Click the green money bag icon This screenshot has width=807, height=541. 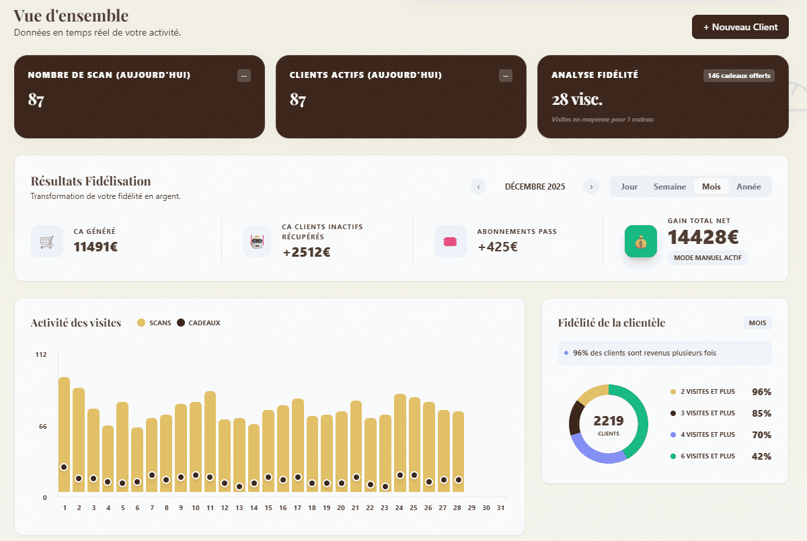pos(640,241)
